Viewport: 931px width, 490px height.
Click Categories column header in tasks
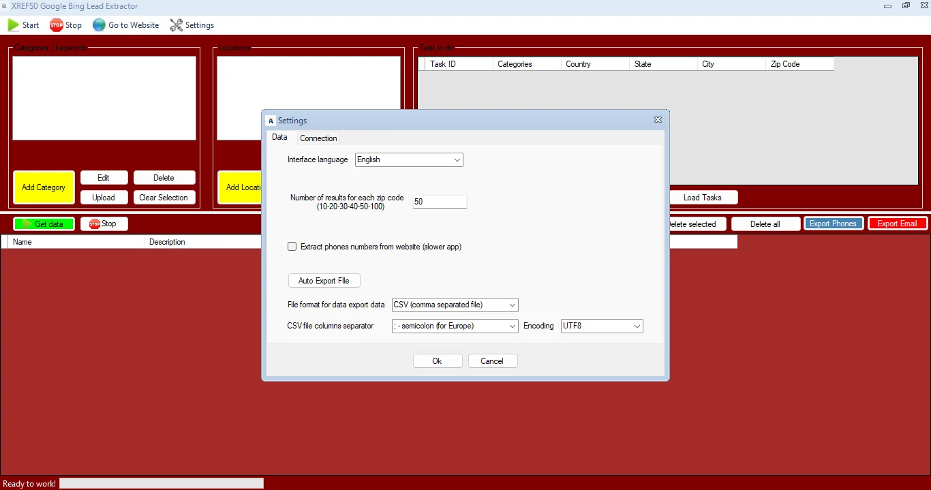(527, 64)
